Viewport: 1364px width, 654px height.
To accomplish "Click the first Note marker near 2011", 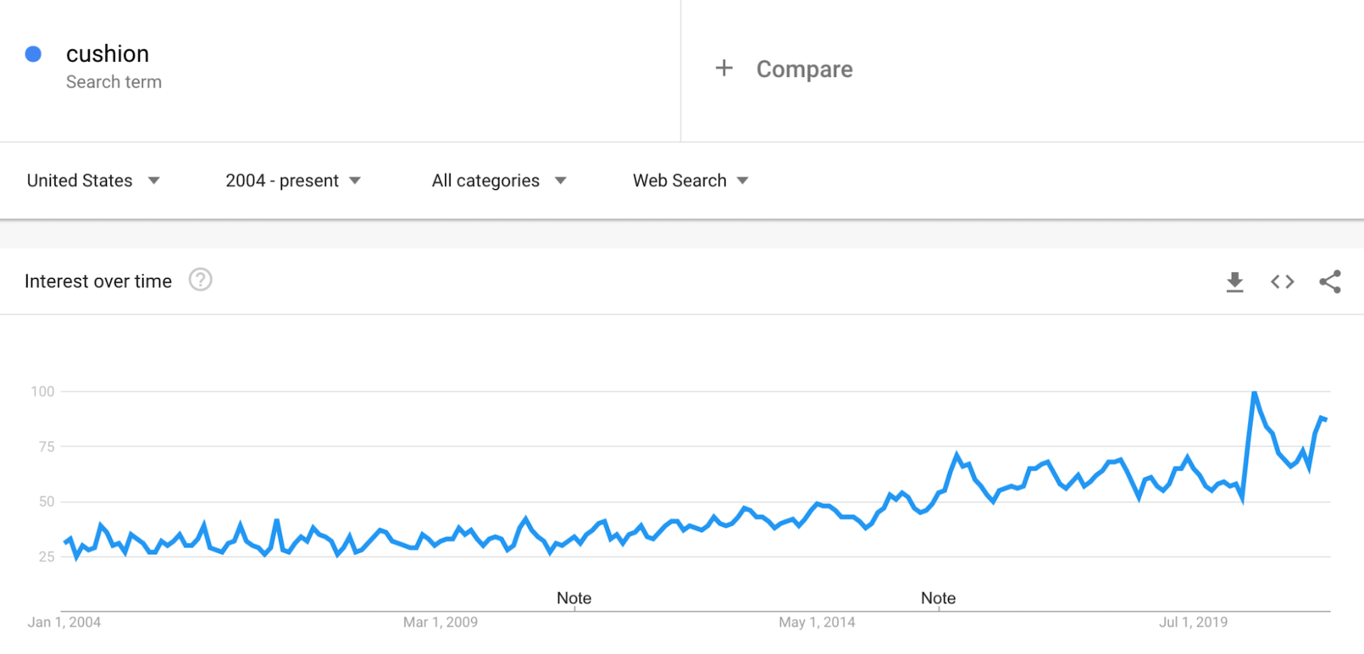I will pos(574,598).
